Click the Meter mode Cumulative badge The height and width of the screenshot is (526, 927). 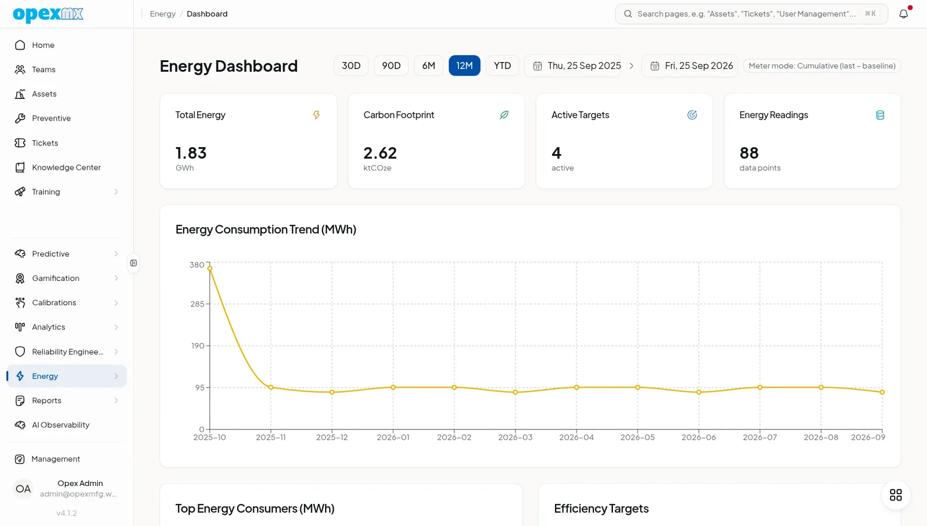[x=822, y=65]
